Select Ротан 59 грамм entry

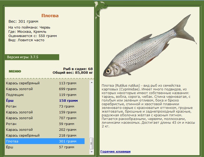coord(45,124)
